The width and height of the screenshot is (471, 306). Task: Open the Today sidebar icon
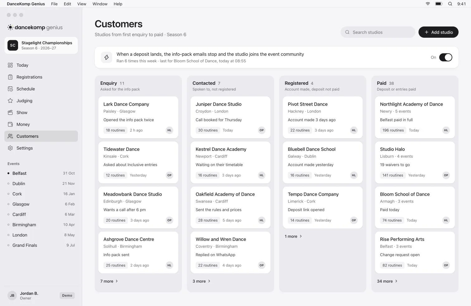[x=10, y=65]
